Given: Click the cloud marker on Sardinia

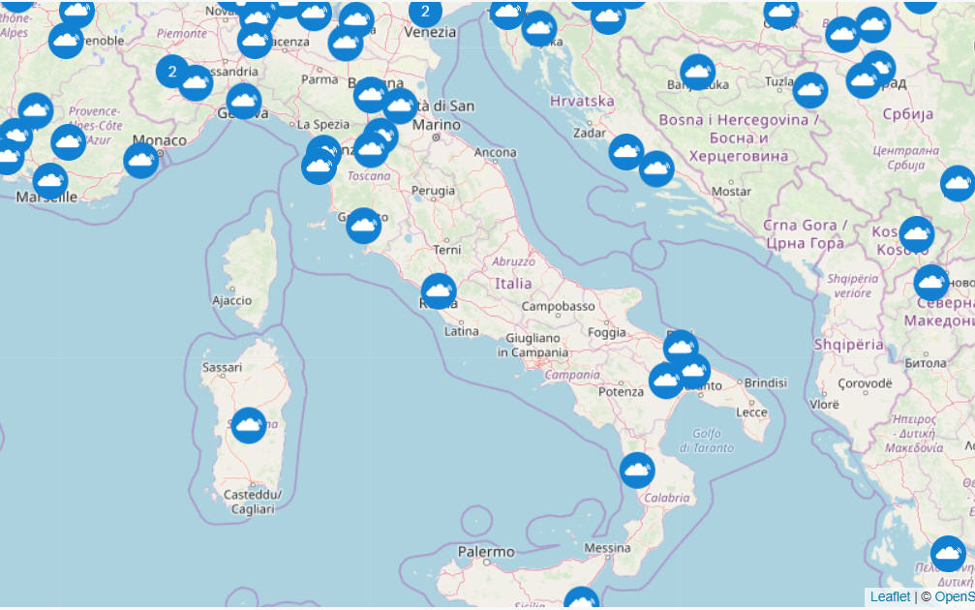Looking at the screenshot, I should [249, 425].
